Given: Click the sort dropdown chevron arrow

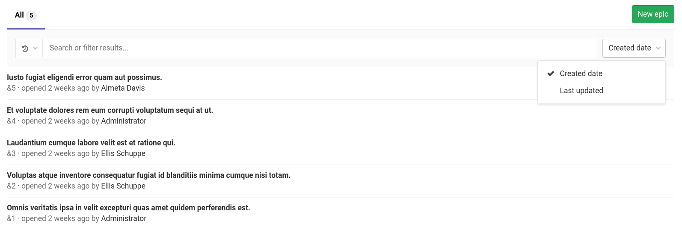Looking at the screenshot, I should (658, 48).
